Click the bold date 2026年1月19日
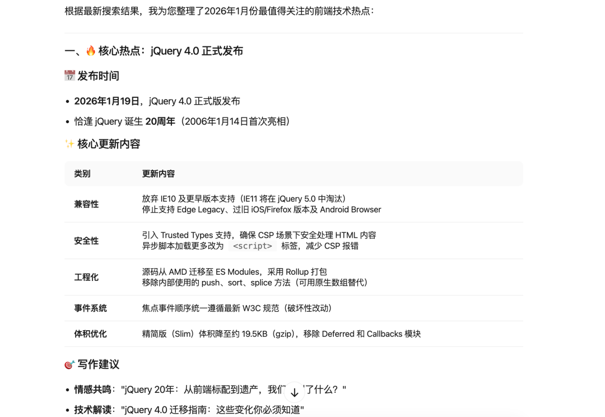This screenshot has width=605, height=417. coord(104,101)
